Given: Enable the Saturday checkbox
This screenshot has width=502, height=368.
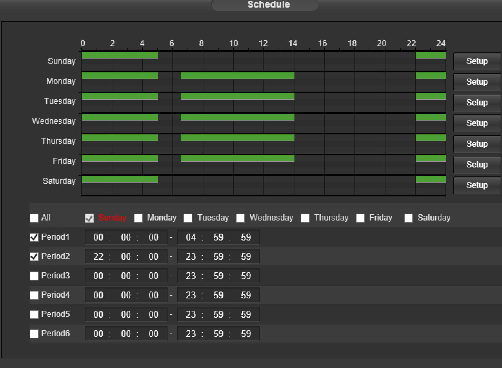Looking at the screenshot, I should [409, 218].
